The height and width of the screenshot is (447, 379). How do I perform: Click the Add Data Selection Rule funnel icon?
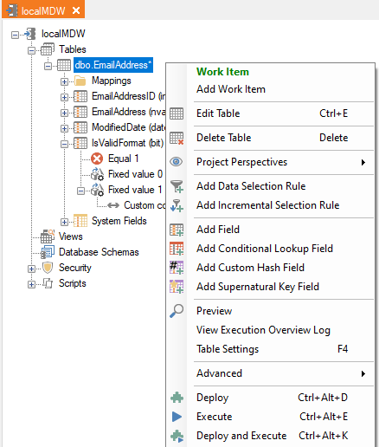pos(177,186)
